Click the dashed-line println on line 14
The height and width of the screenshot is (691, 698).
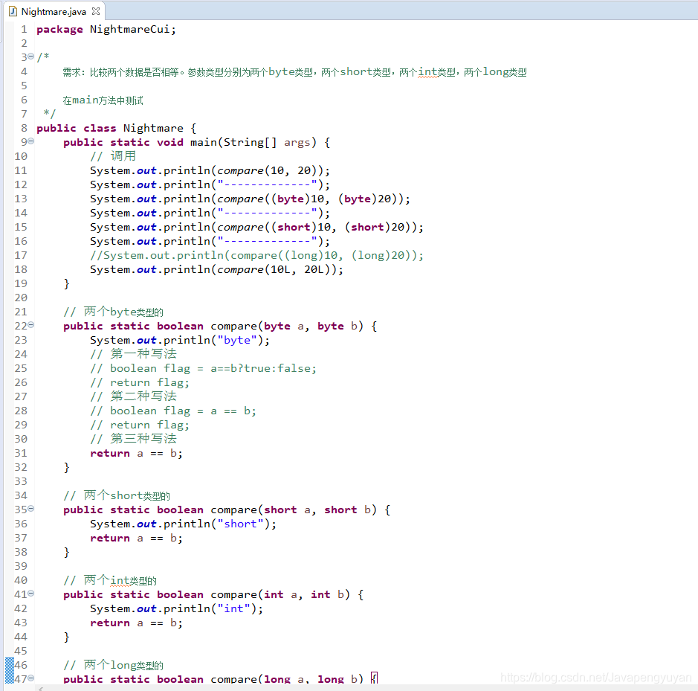tap(210, 213)
